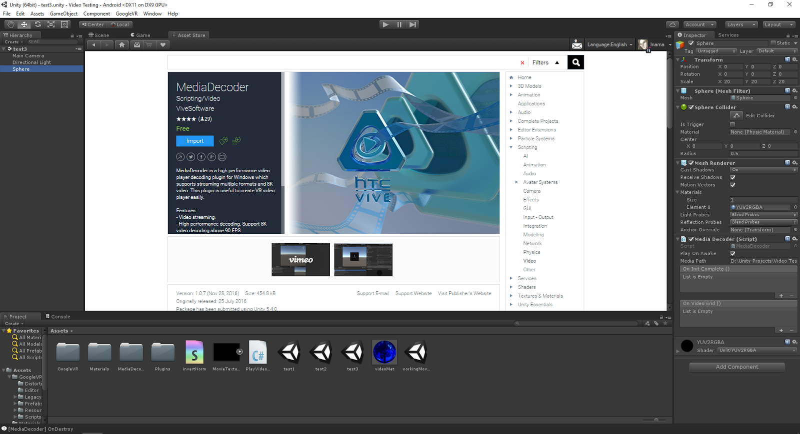Toggle Receive Shadows checkbox

click(x=732, y=177)
